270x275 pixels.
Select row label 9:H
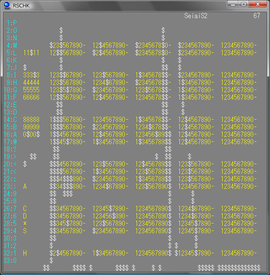pos(12,82)
